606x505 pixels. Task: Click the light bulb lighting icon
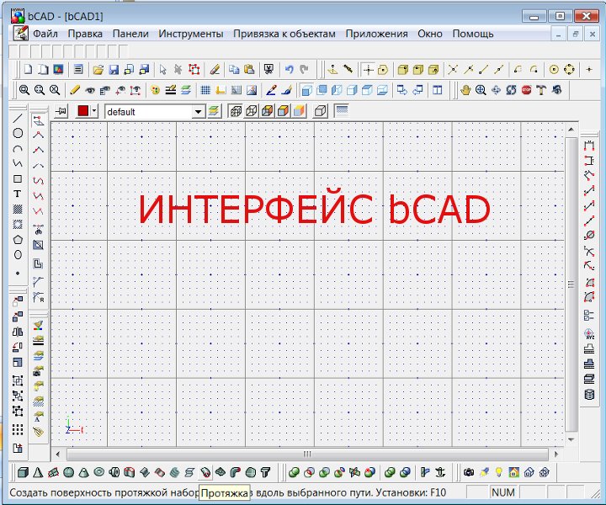[x=499, y=472]
